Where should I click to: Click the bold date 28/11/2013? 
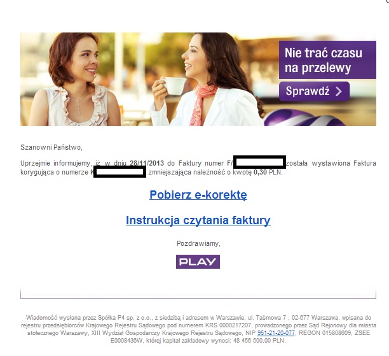click(147, 163)
